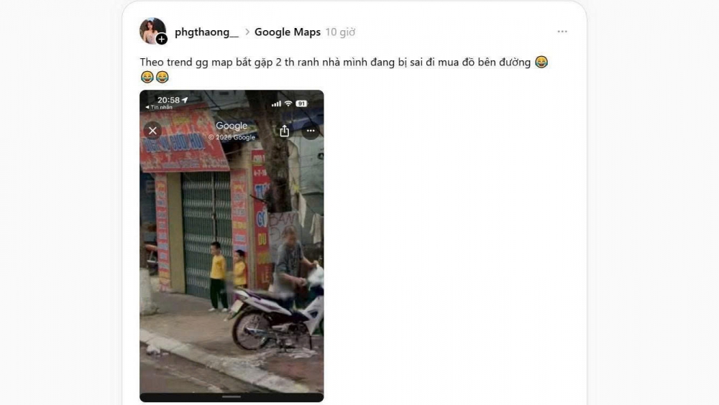Image resolution: width=719 pixels, height=405 pixels.
Task: Tap the location arrow beside 20:58
Action: [x=185, y=99]
